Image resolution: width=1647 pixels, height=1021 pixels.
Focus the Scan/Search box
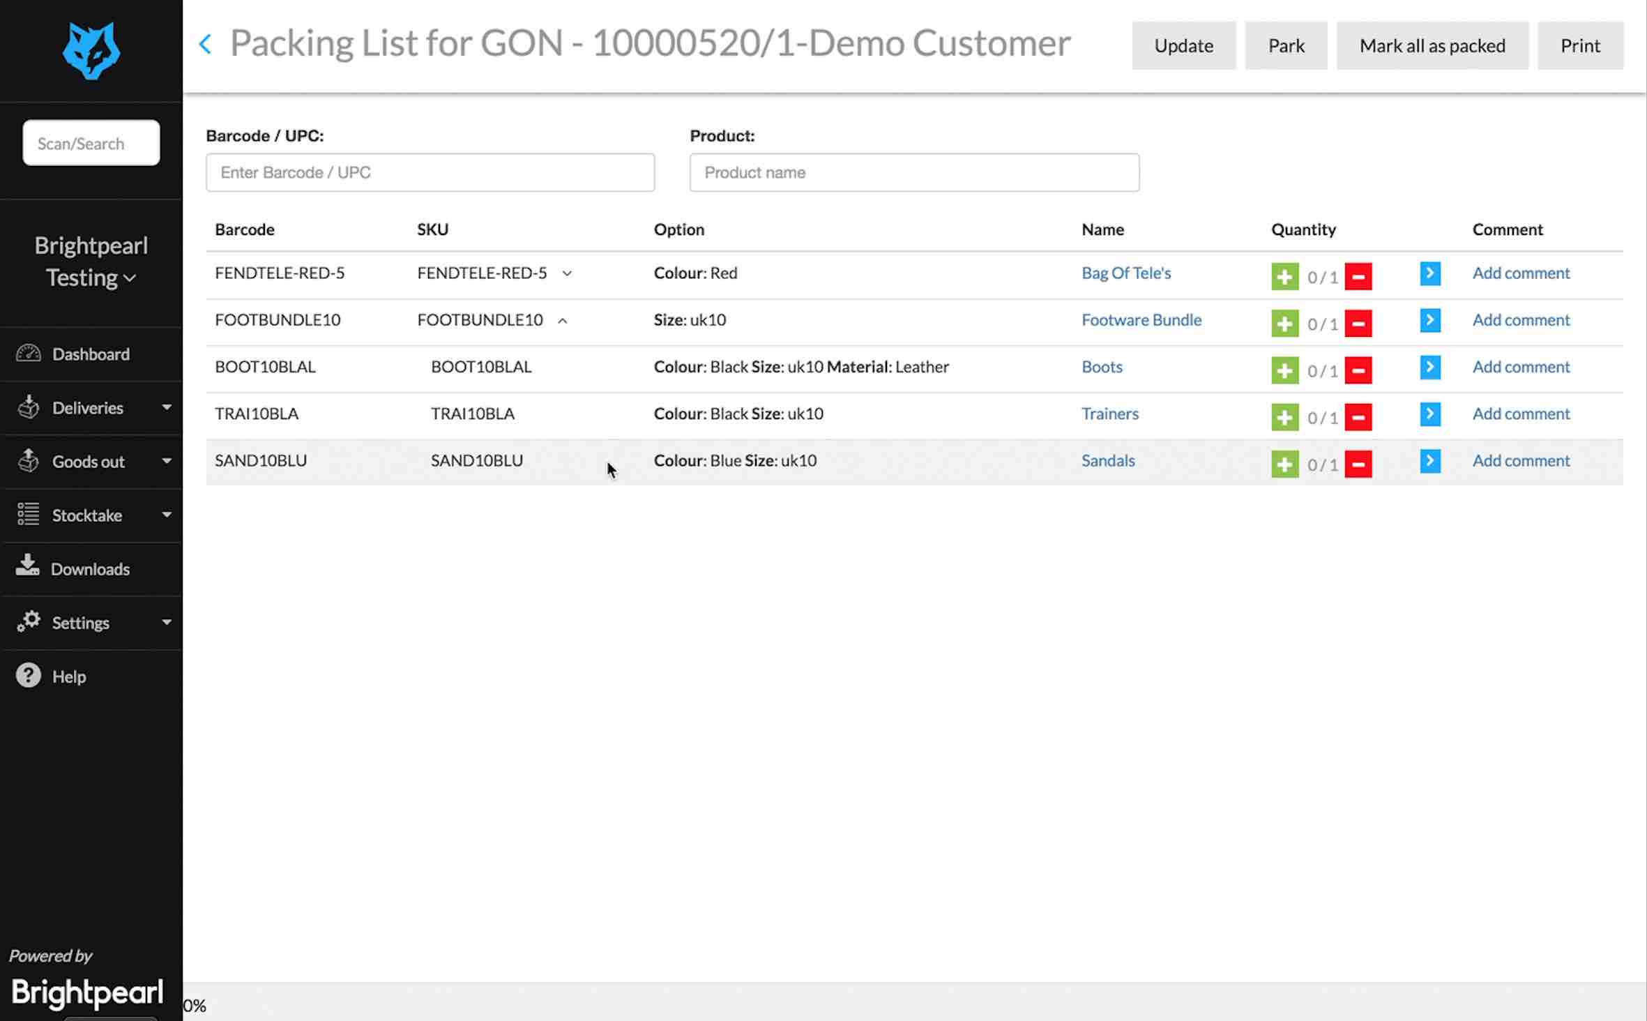click(91, 143)
